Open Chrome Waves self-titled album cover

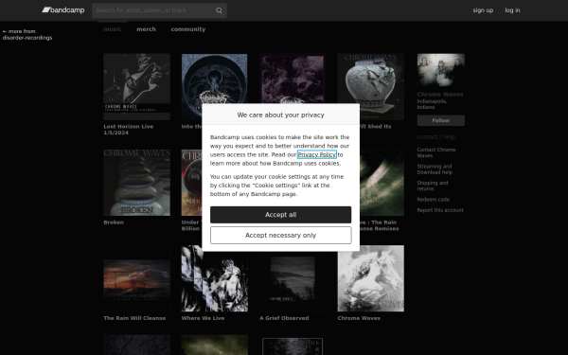click(370, 278)
